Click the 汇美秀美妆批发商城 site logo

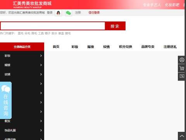click(32, 5)
